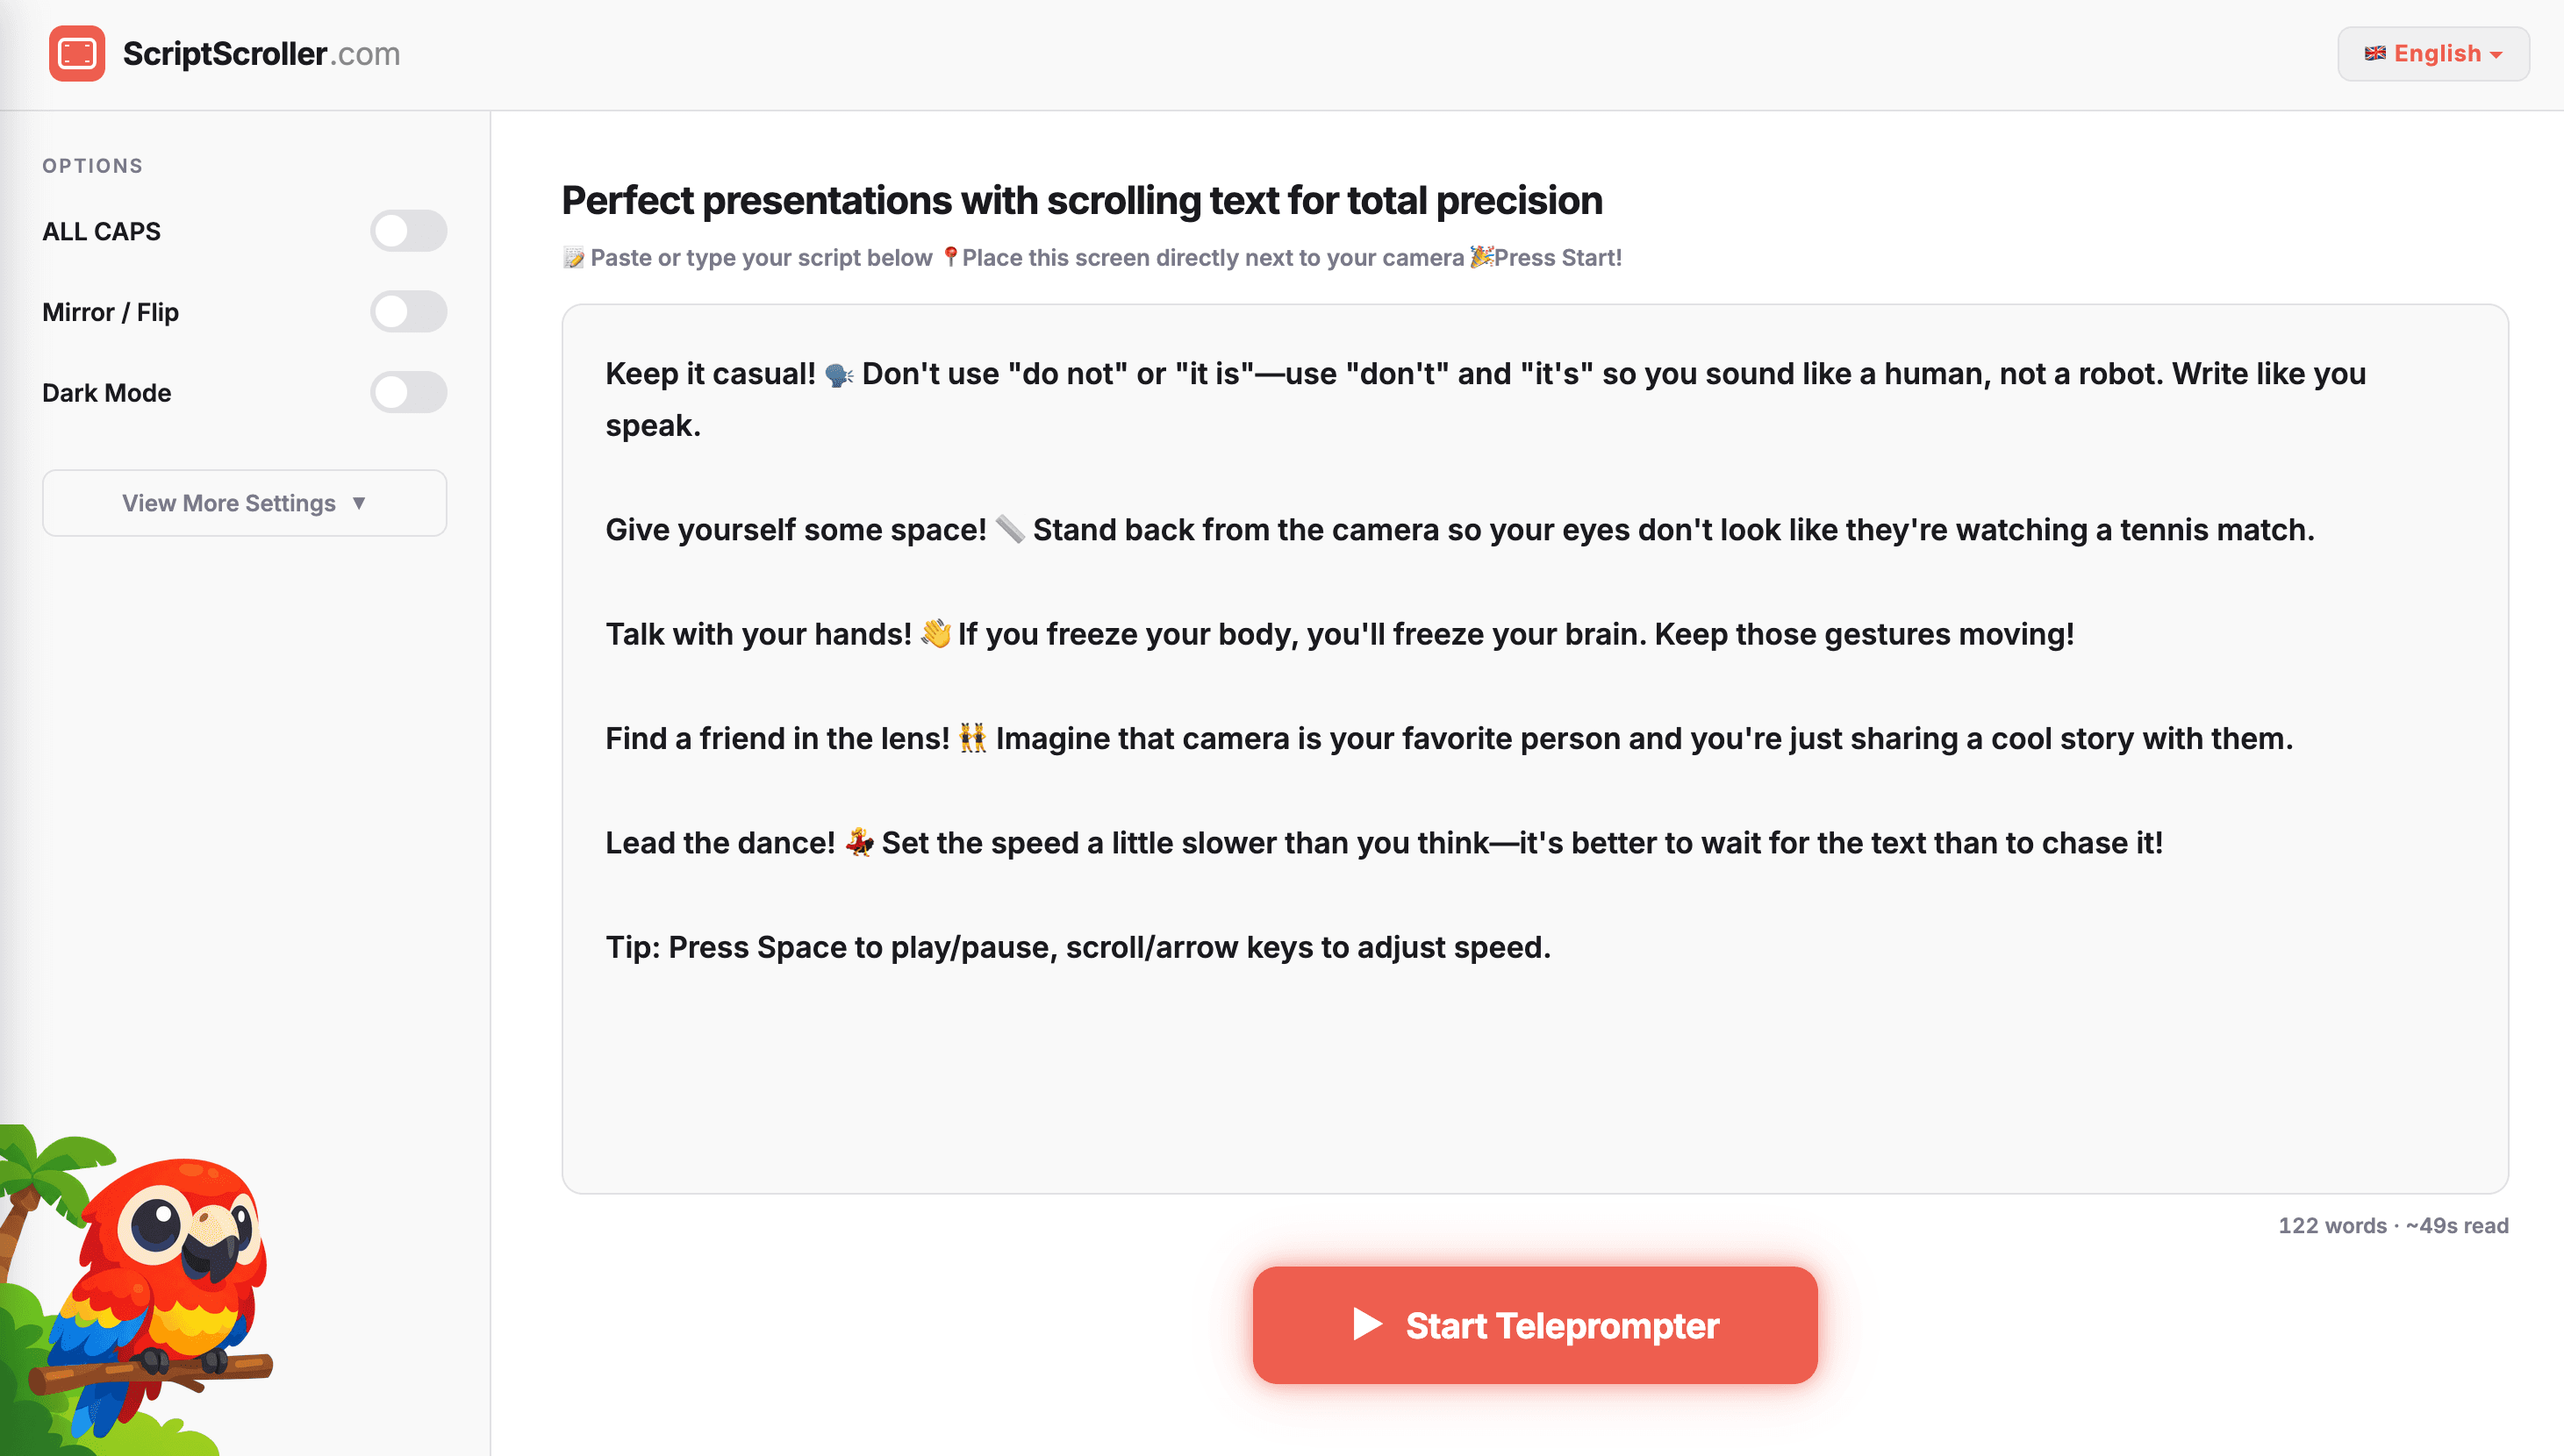Expand View More Settings
This screenshot has width=2564, height=1456.
(244, 503)
